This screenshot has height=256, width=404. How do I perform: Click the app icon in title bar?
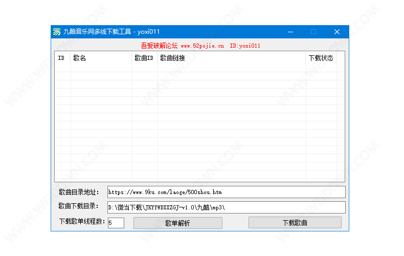(57, 32)
